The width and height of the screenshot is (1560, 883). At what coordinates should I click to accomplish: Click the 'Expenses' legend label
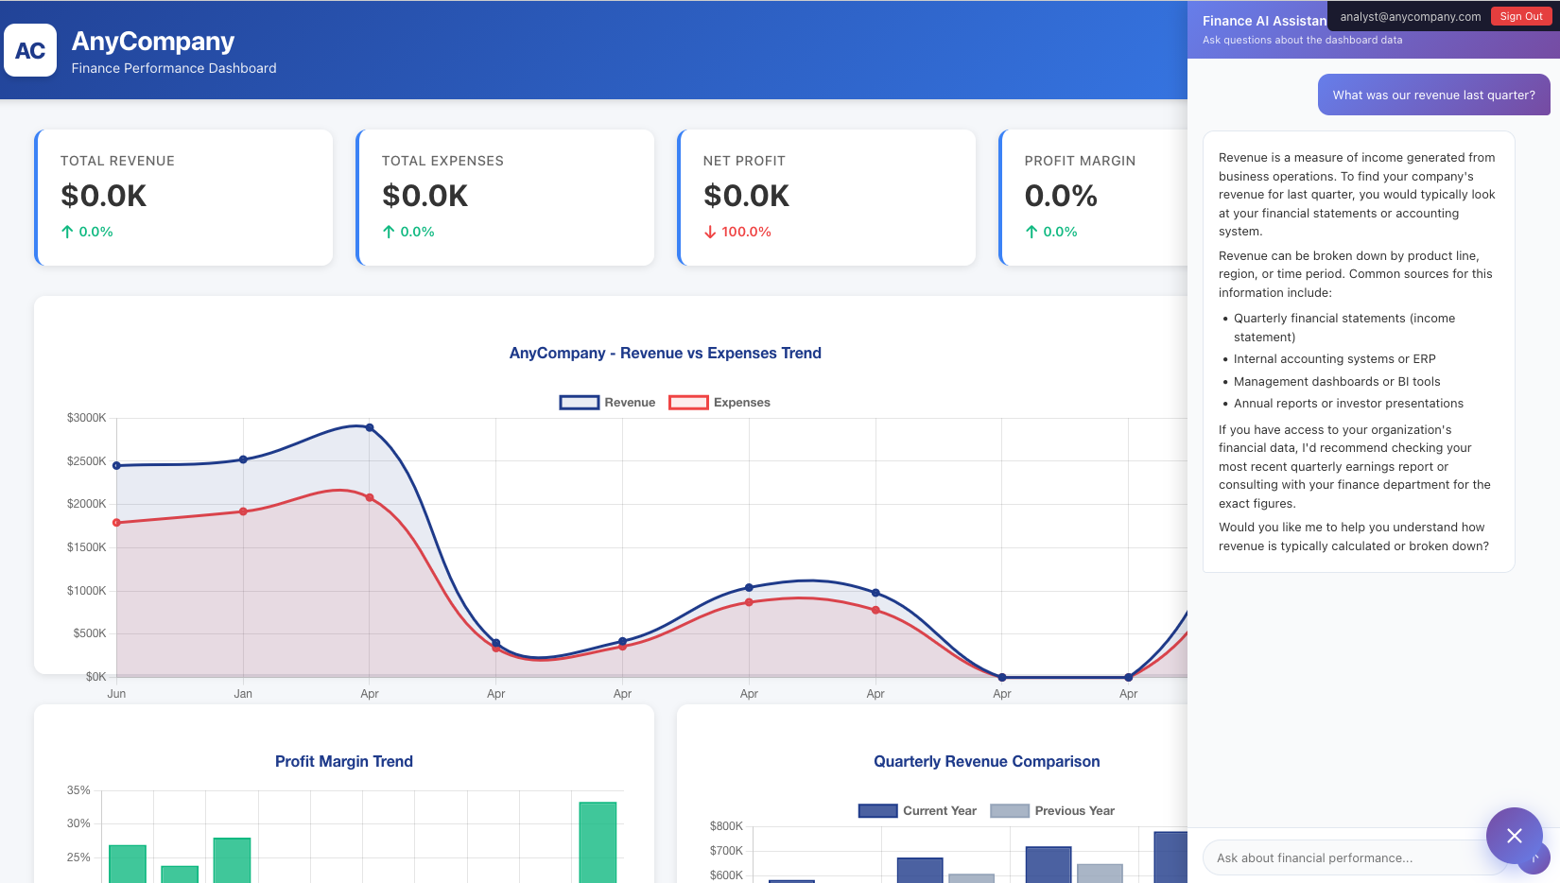(742, 403)
